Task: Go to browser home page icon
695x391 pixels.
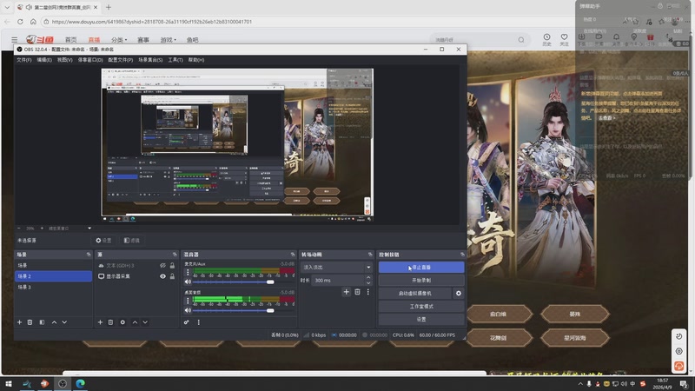Action: 33,21
